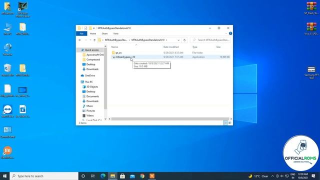Open Pictures under This PC
320x180 pixels.
pyautogui.click(x=89, y=111)
